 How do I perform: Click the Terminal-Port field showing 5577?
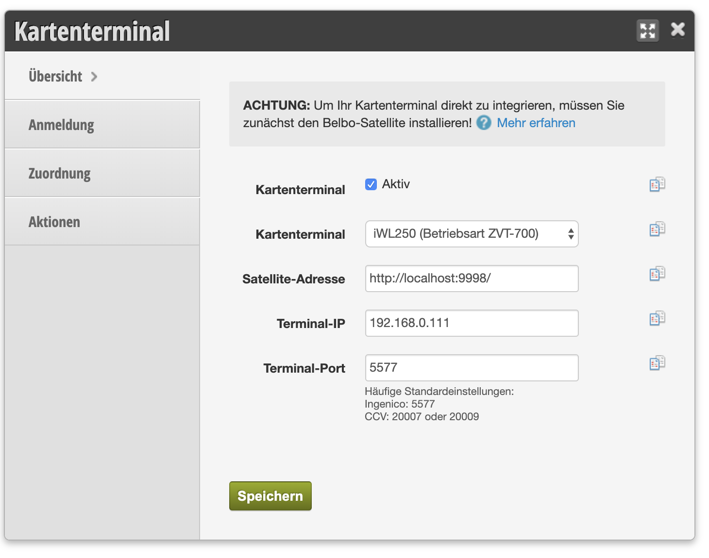471,368
